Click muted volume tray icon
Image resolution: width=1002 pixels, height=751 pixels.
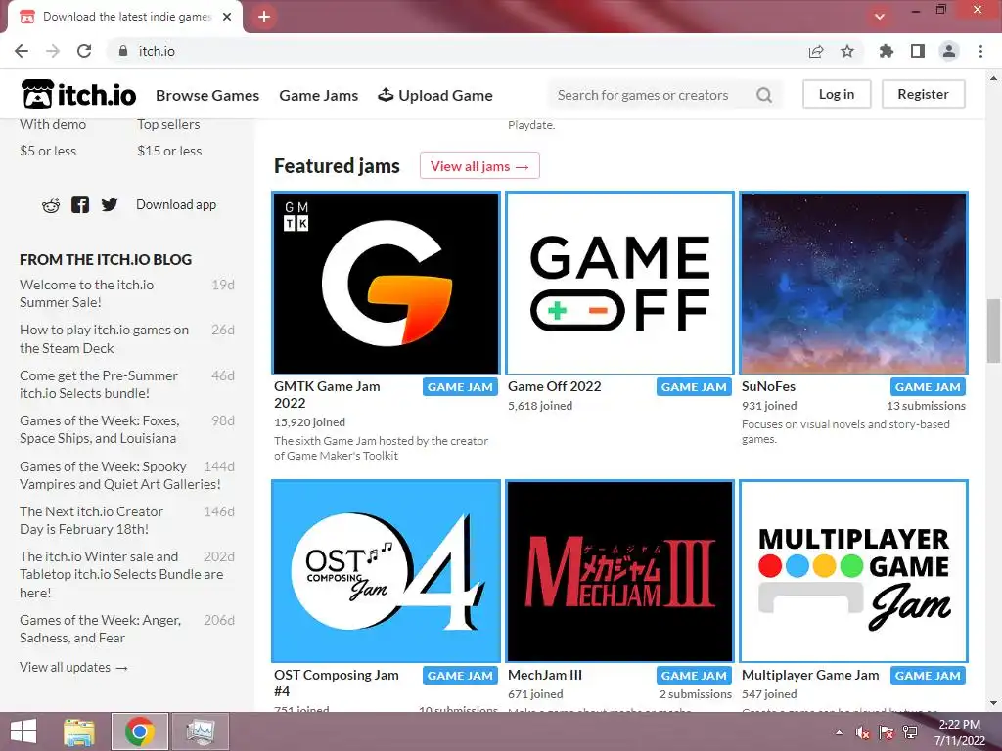point(862,732)
